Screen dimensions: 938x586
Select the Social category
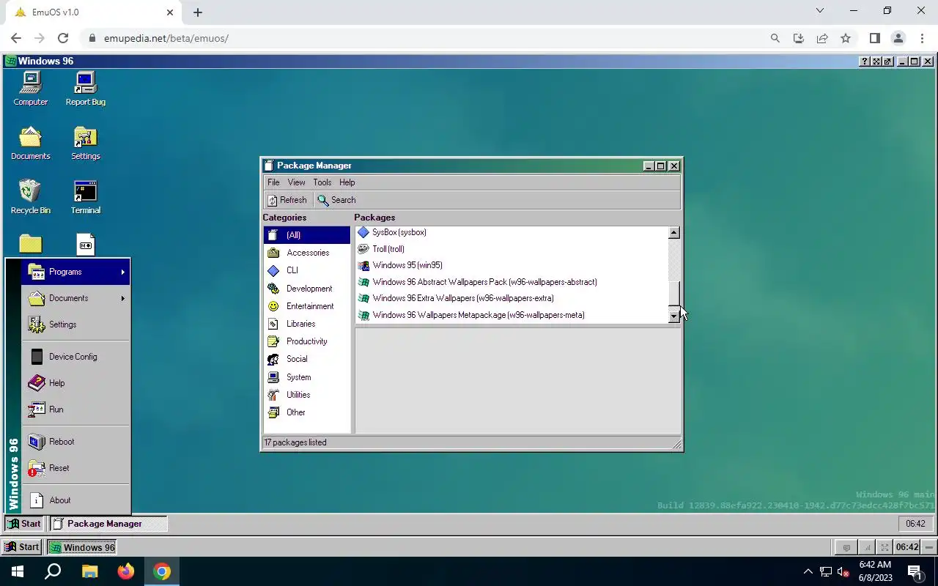pyautogui.click(x=307, y=359)
